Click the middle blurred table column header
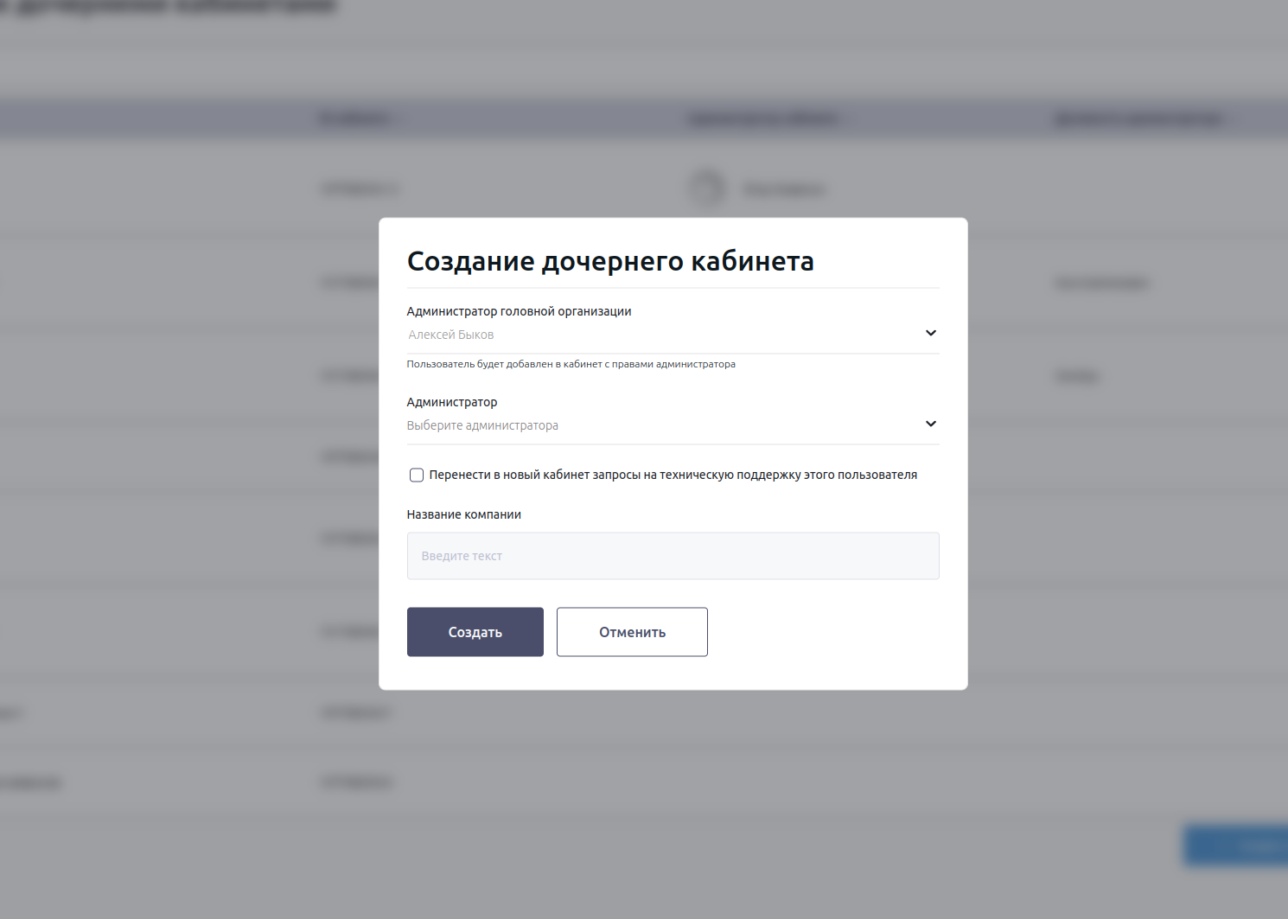This screenshot has width=1288, height=919. tap(764, 118)
